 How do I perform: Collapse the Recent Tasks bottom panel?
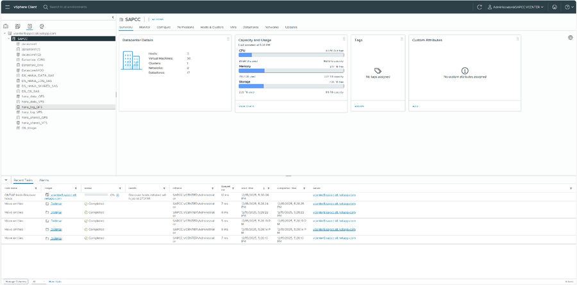(6, 180)
